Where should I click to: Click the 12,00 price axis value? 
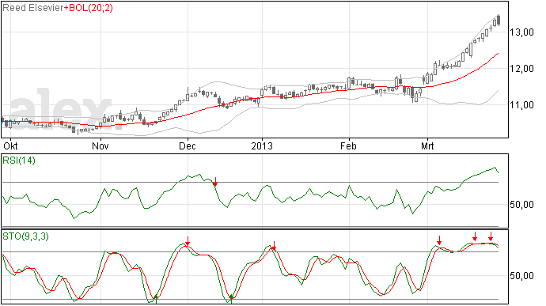point(521,69)
